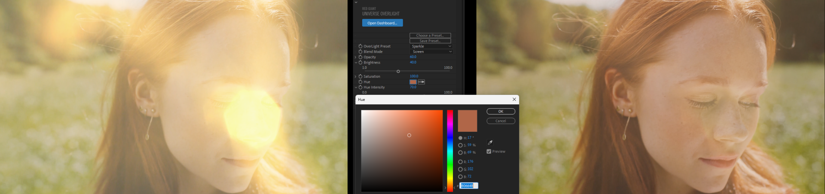Select the G green radio button

click(460, 169)
